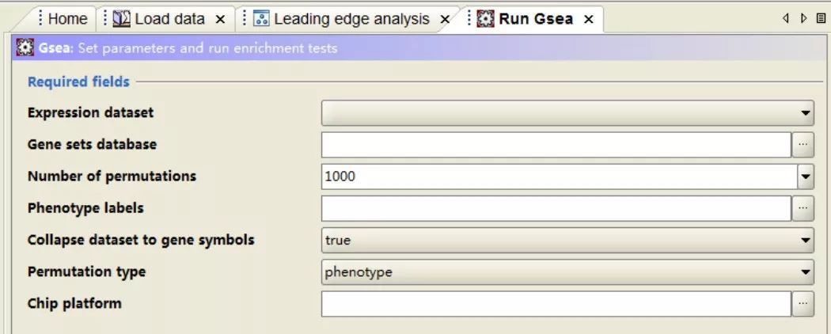Click the Load data tab icon
This screenshot has height=334, width=831.
122,19
